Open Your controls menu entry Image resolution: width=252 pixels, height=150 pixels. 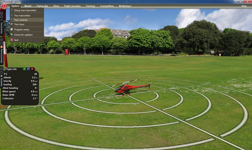pyautogui.click(x=21, y=20)
